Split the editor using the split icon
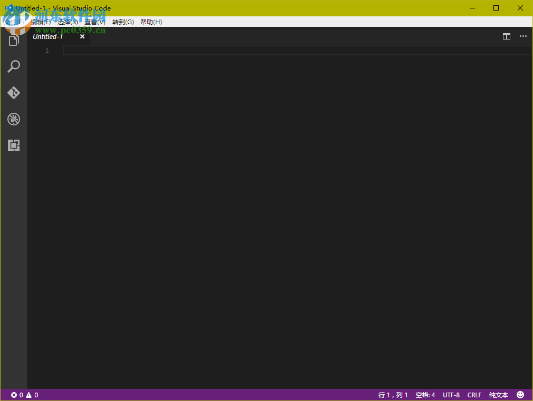533x401 pixels. click(x=506, y=36)
